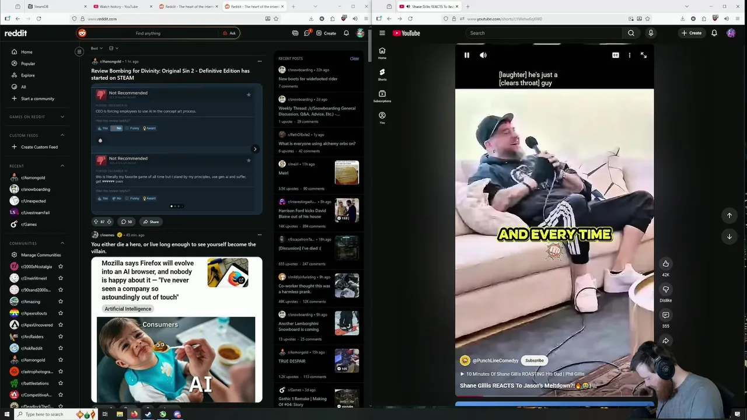Open YouTube Create button
The image size is (747, 420).
(692, 33)
